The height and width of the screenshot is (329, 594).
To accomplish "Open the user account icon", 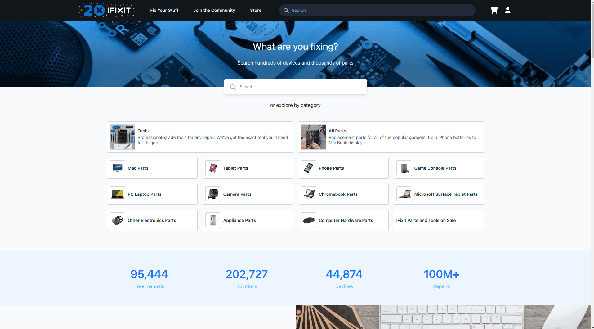I will click(x=507, y=10).
